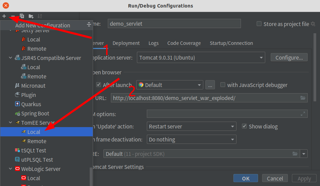320x186 pixels.
Task: Open the On 'Update' action dropdown
Action: pos(191,126)
